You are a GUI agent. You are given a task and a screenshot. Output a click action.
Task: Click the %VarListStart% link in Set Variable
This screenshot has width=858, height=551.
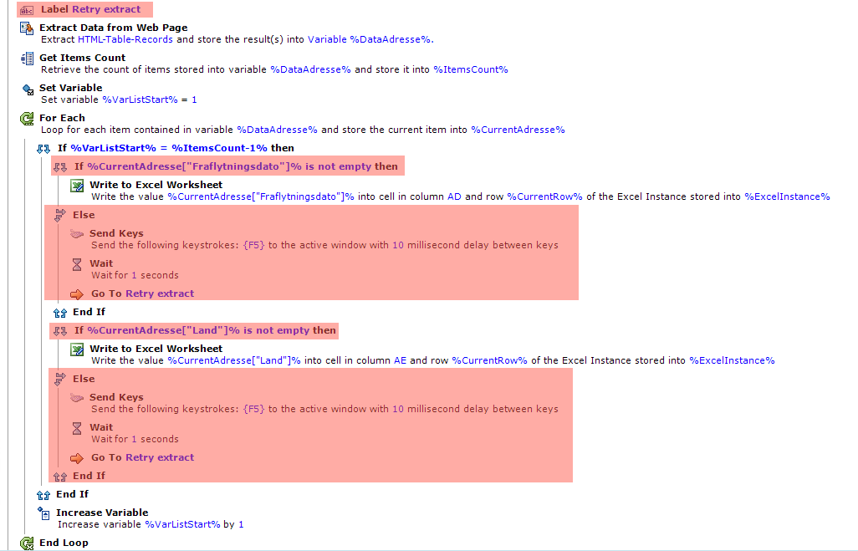pos(140,99)
